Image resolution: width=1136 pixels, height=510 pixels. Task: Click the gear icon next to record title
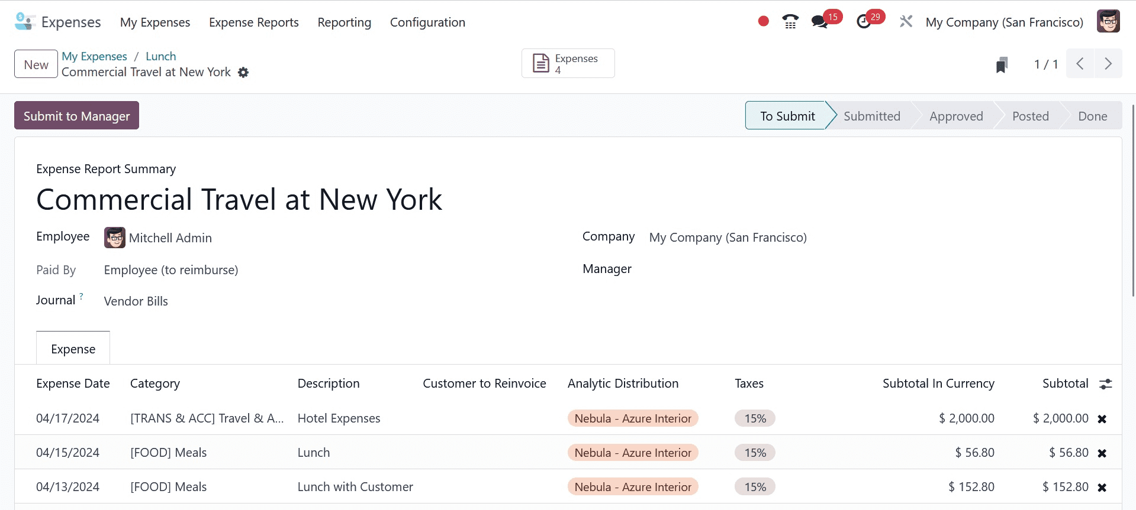click(243, 72)
